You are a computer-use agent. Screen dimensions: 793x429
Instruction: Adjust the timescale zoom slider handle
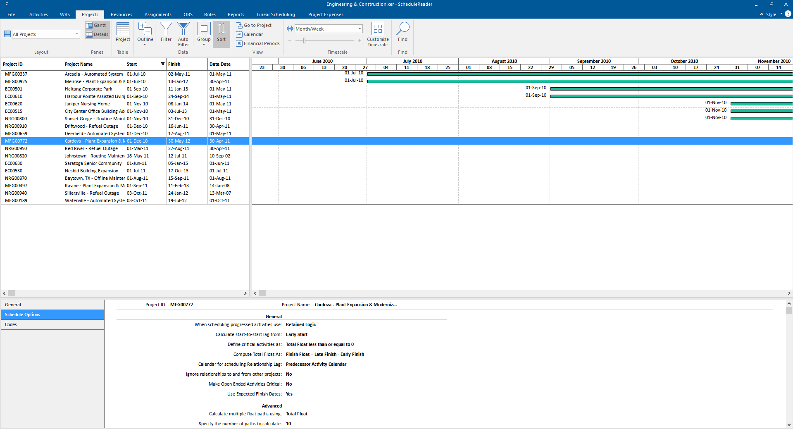305,41
